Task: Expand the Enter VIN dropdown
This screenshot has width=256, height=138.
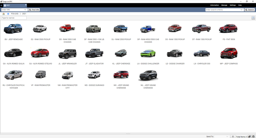Action: (x=25, y=10)
